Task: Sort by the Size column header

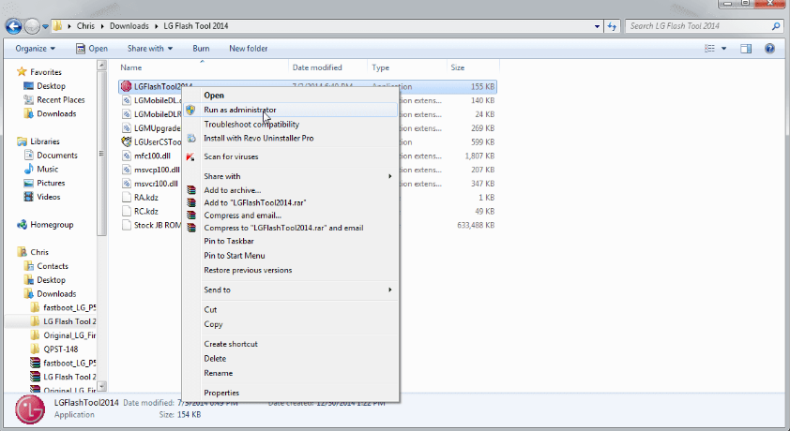Action: (458, 67)
